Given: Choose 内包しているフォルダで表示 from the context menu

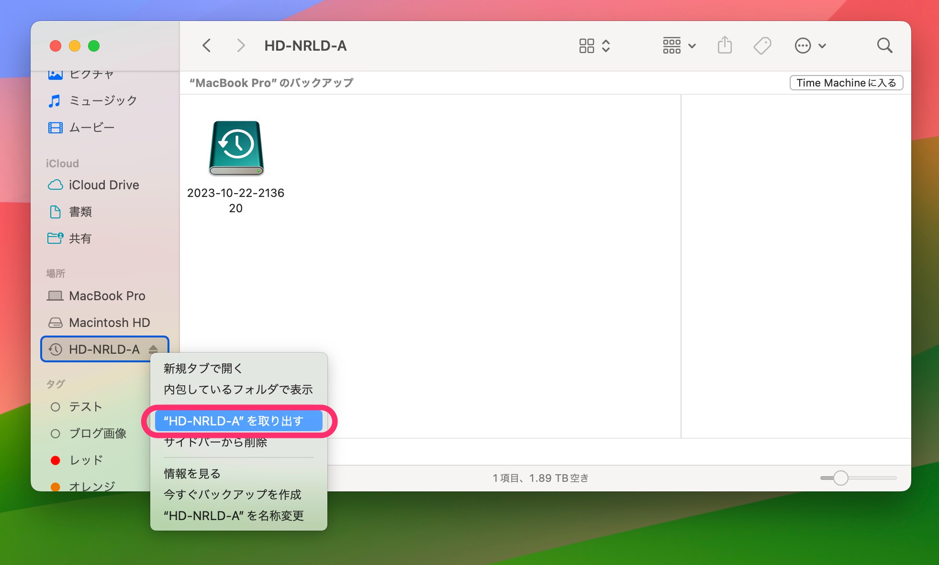Looking at the screenshot, I should pyautogui.click(x=239, y=390).
